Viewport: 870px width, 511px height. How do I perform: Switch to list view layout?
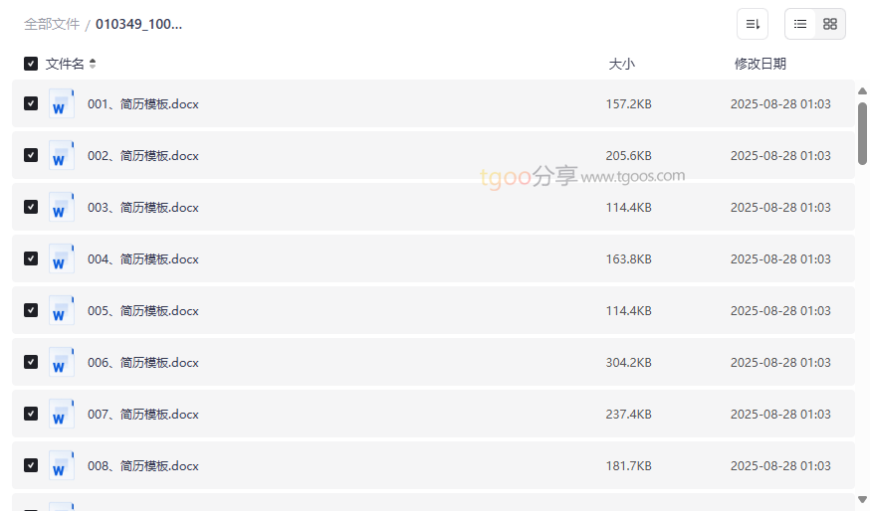pyautogui.click(x=800, y=24)
